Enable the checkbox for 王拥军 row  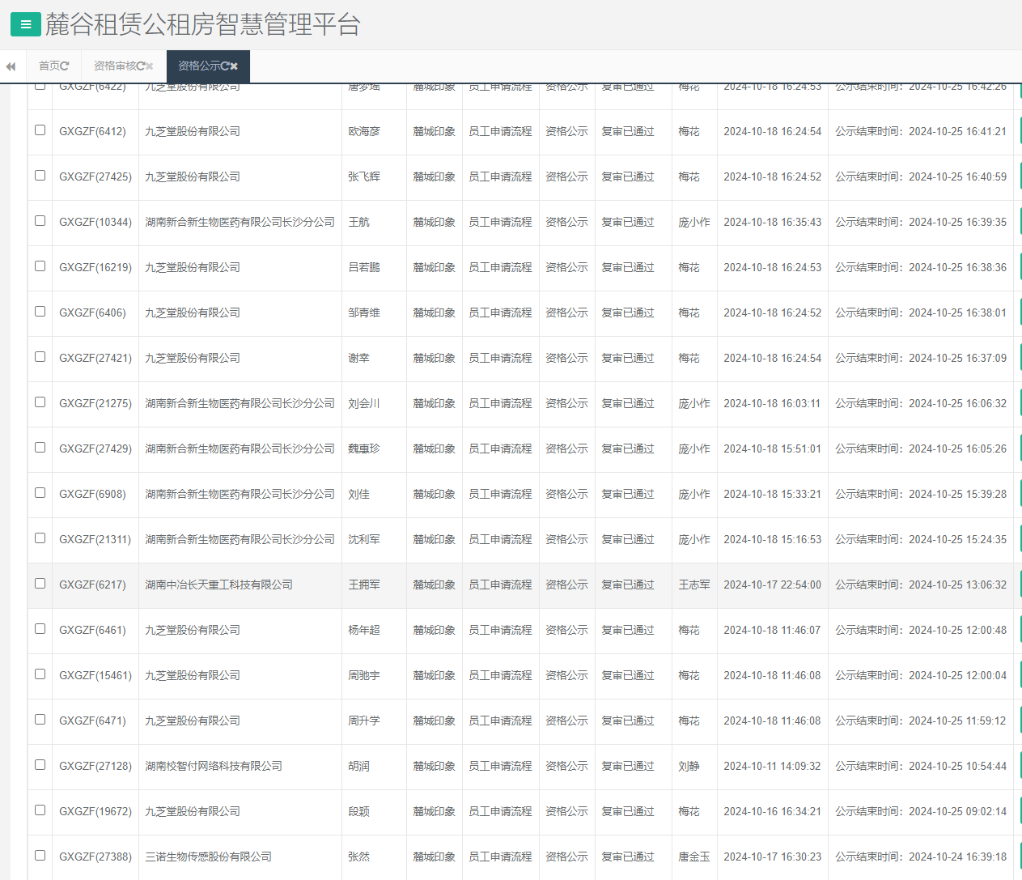(x=40, y=584)
